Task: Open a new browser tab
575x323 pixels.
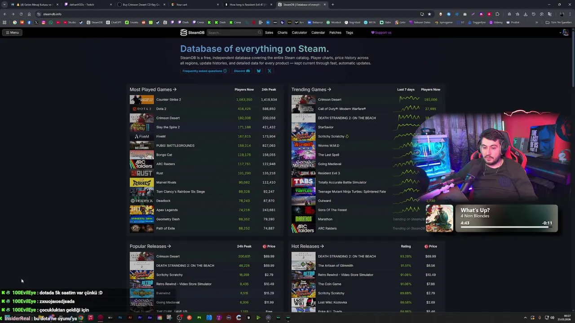Action: pos(332,4)
